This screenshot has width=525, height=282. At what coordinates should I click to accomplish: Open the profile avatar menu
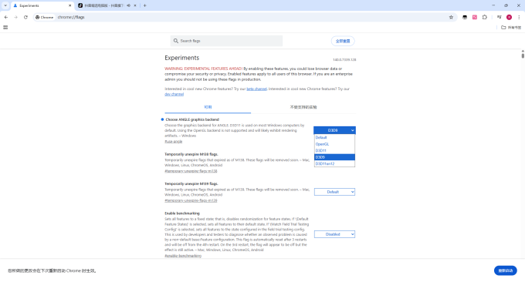pos(510,17)
